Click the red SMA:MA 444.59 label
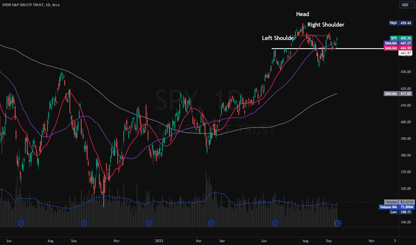The height and width of the screenshot is (245, 416). [x=398, y=48]
